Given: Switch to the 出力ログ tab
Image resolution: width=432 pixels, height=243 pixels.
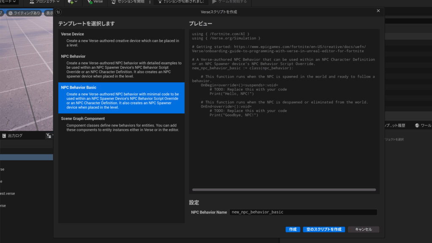Looking at the screenshot, I should 12,135.
